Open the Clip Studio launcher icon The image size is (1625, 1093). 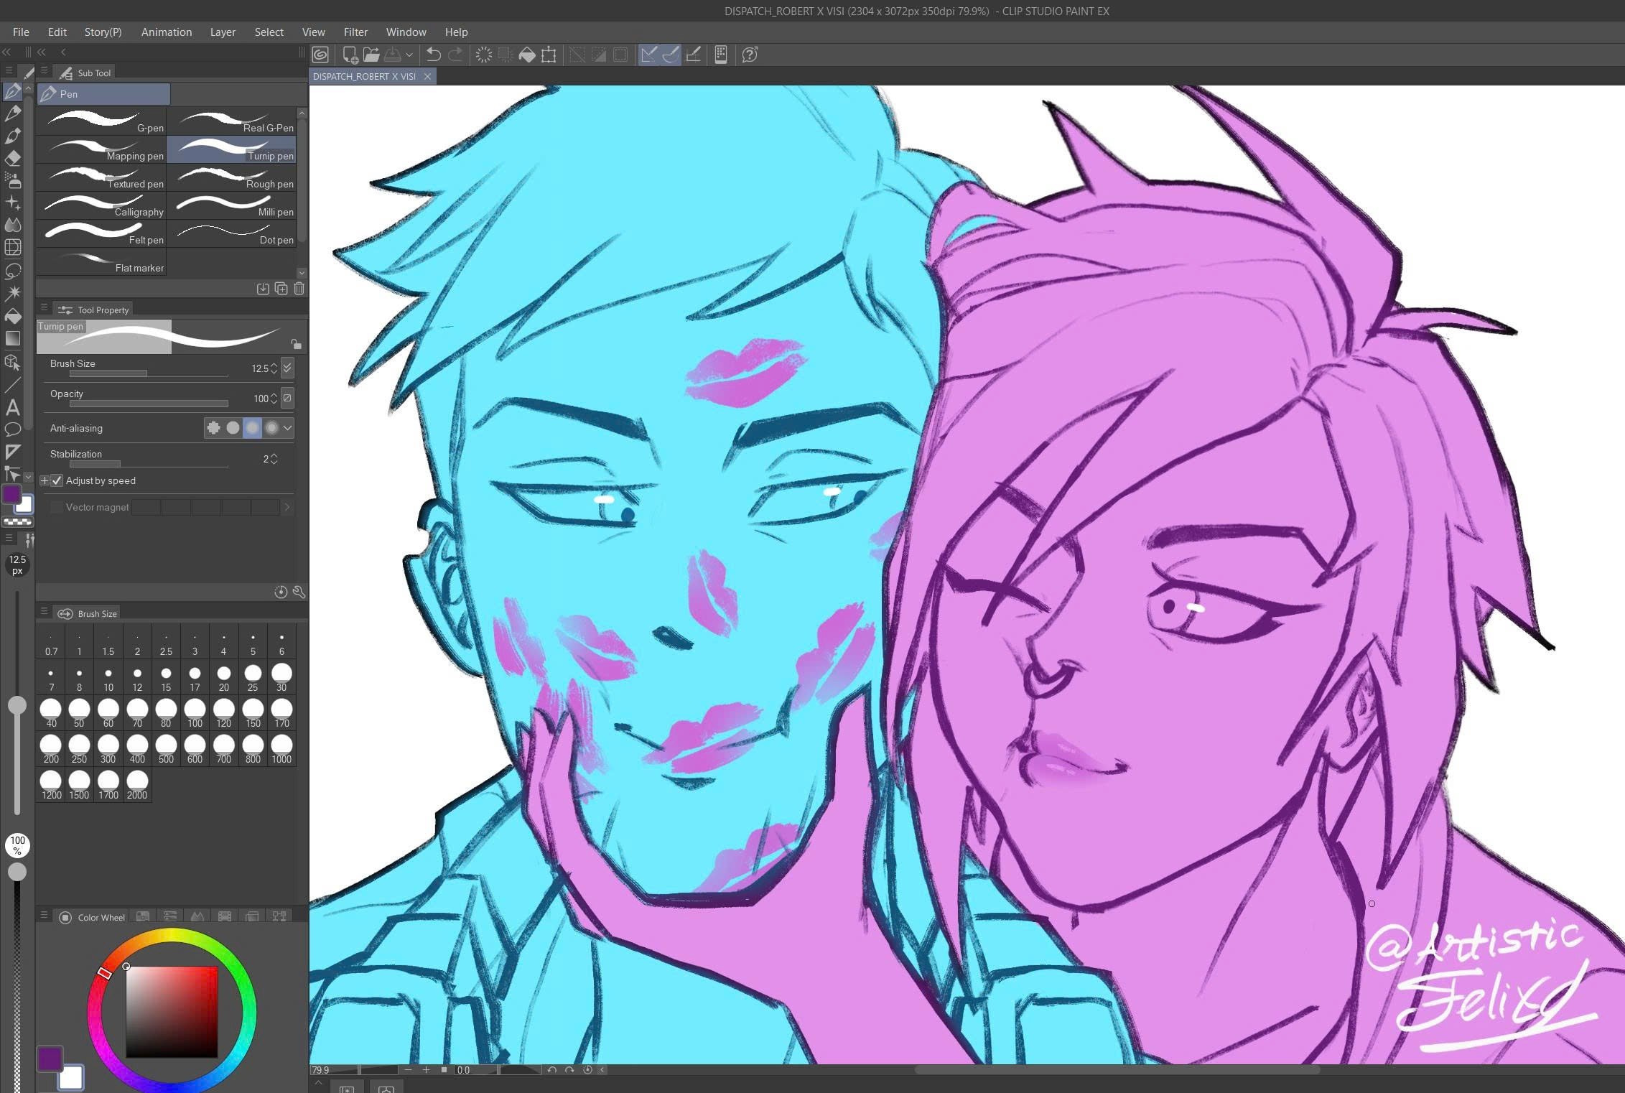pyautogui.click(x=320, y=55)
